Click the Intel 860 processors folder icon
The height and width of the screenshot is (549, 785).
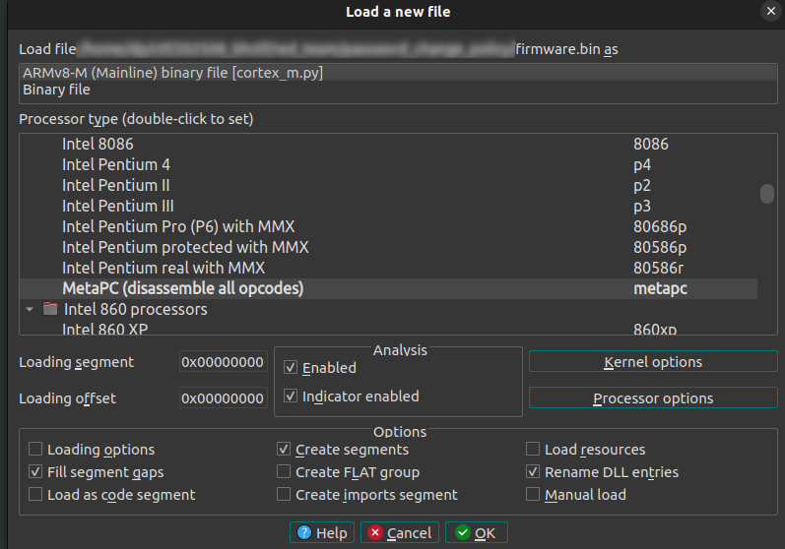click(x=50, y=309)
